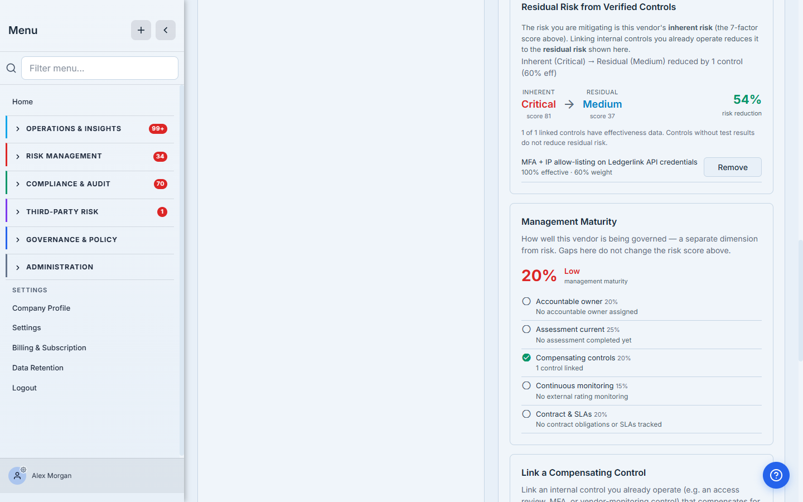Image resolution: width=803 pixels, height=502 pixels.
Task: Remove the linked MFA control
Action: [x=733, y=167]
